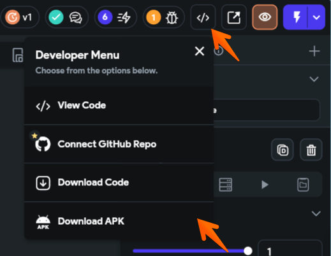Screen dimensions: 331x256
Task: Collapse the lower section chevron
Action: (316, 213)
